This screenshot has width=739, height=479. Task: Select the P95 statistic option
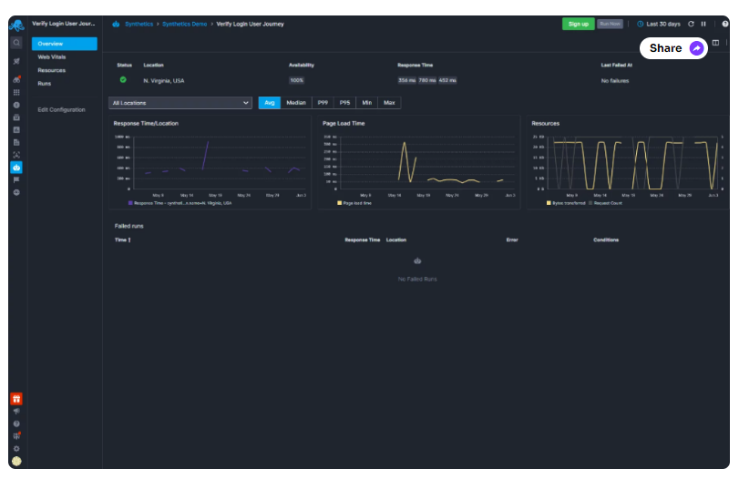coord(345,103)
